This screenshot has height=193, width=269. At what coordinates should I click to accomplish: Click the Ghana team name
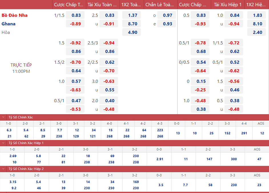point(9,24)
